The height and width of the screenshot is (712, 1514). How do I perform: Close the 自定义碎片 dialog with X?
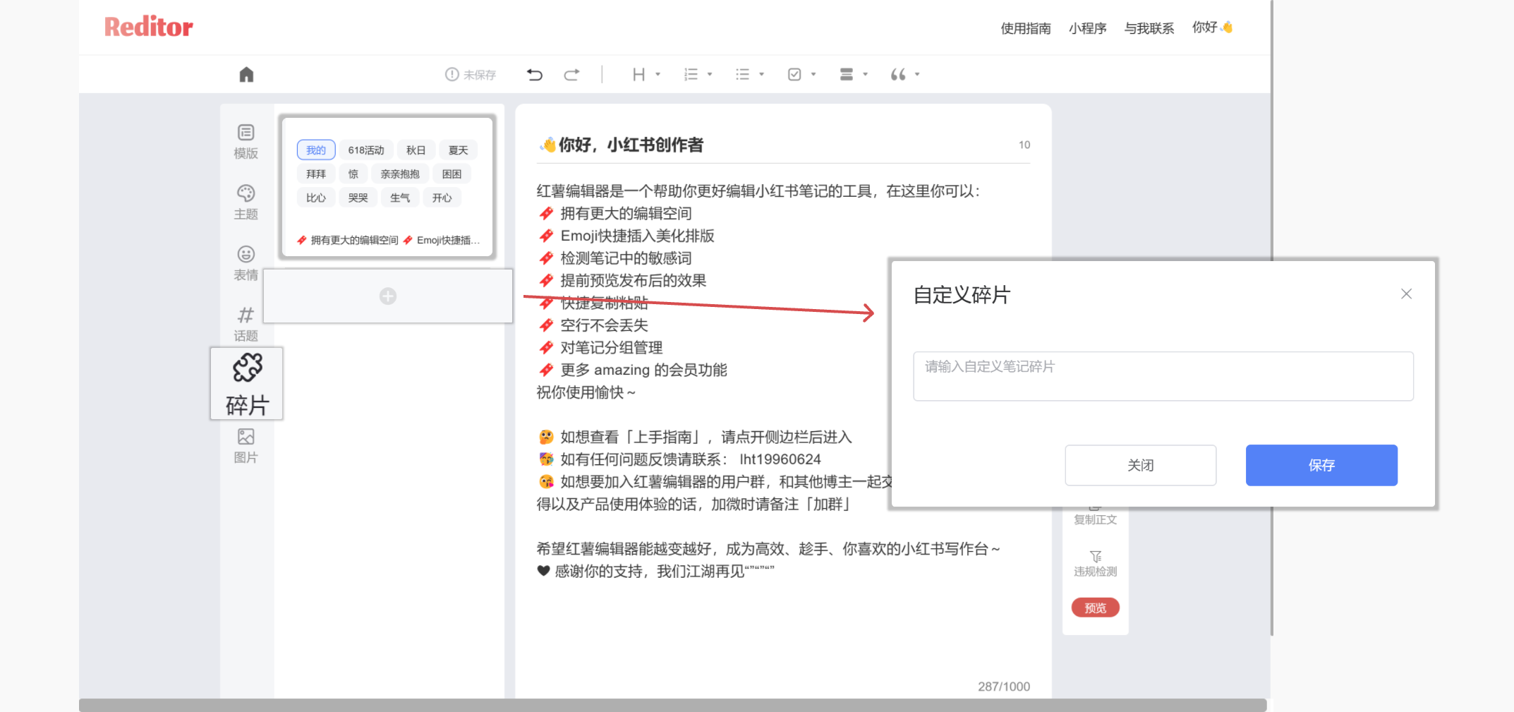[1406, 294]
